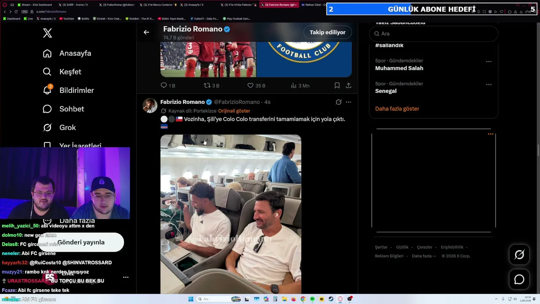Open the orange ad options dots
540x304 pixels.
tap(491, 134)
